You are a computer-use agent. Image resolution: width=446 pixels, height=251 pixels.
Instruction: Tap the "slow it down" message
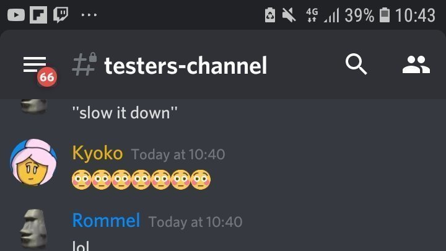point(125,113)
